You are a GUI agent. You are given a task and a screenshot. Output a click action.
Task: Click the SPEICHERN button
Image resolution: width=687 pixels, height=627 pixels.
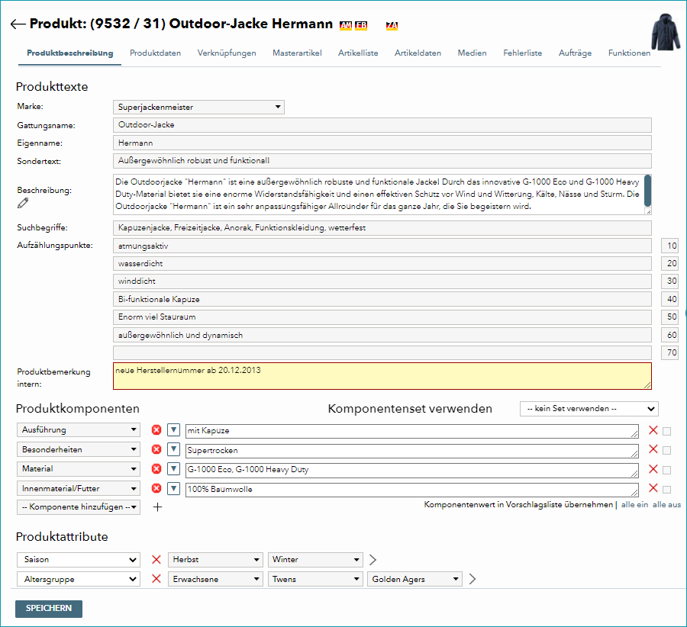pyautogui.click(x=49, y=609)
